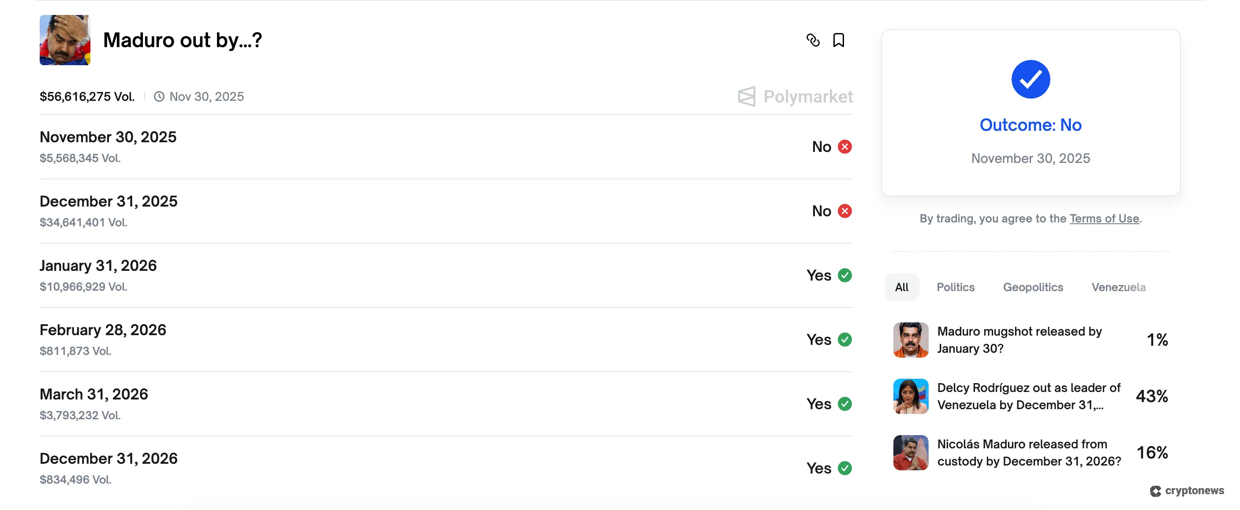The height and width of the screenshot is (510, 1240).
Task: Click the blue outcome checkmark badge
Action: click(1031, 79)
